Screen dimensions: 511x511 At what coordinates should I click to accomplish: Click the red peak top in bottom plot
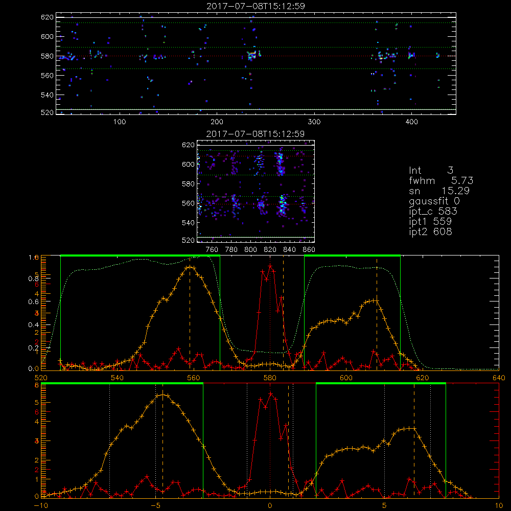tap(270, 394)
